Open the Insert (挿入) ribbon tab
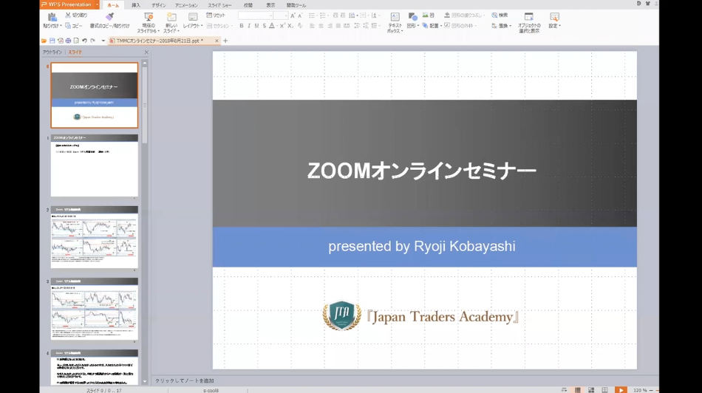The width and height of the screenshot is (702, 393). tap(135, 4)
